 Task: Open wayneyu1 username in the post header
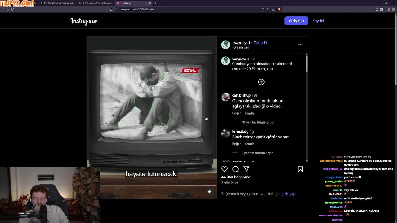pyautogui.click(x=242, y=42)
